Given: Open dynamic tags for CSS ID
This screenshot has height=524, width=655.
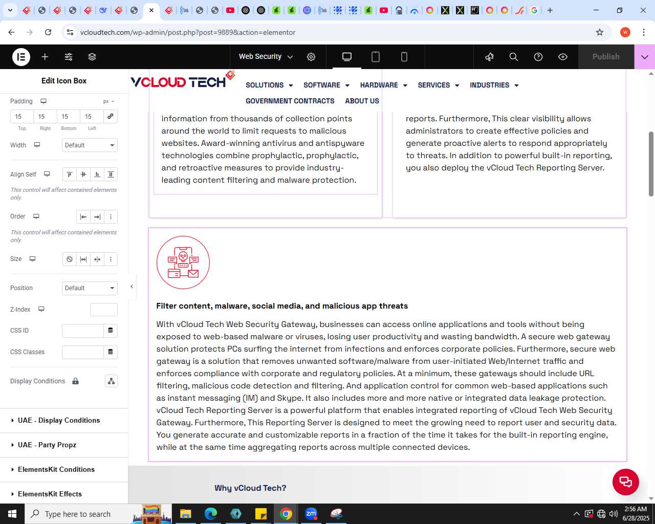Looking at the screenshot, I should coord(111,331).
